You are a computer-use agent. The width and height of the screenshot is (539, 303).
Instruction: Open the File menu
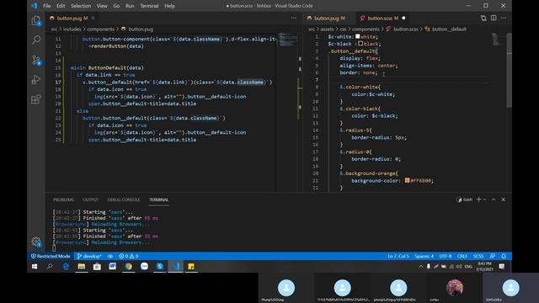pos(47,6)
